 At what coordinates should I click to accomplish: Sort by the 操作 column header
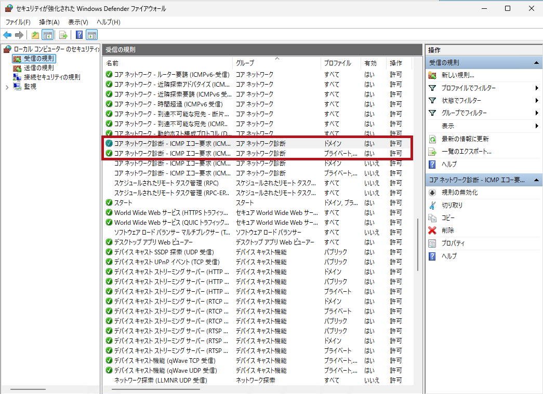coord(399,63)
